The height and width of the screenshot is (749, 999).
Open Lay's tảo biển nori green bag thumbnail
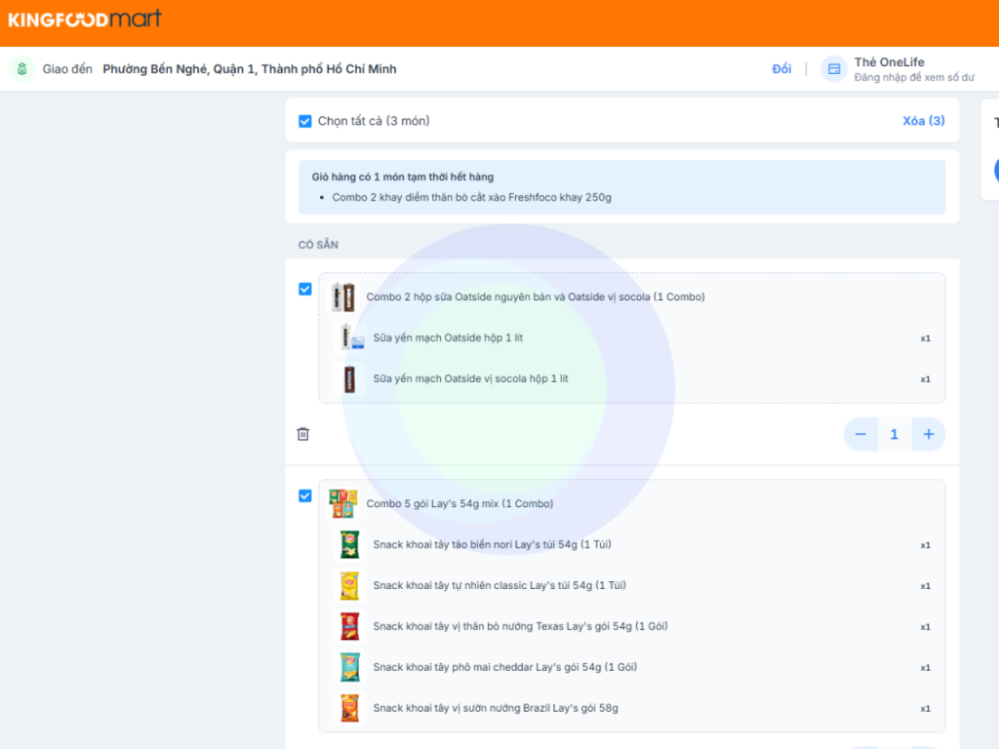350,544
